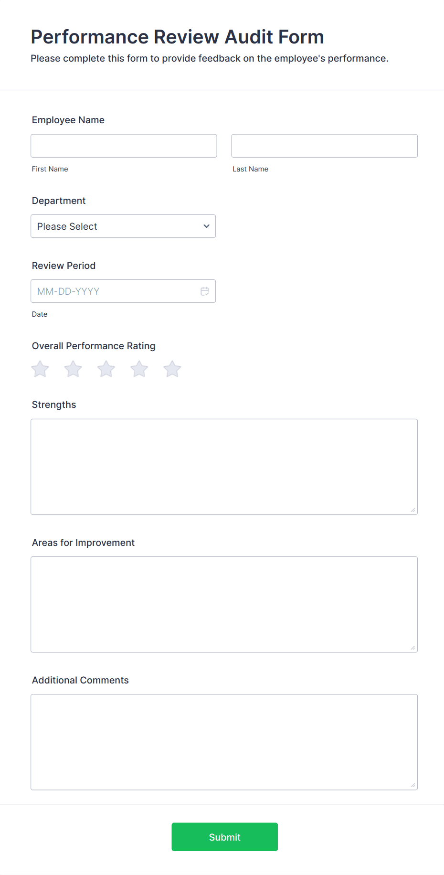Screen dimensions: 444x875
Task: Select the first star rating
Action: click(40, 369)
